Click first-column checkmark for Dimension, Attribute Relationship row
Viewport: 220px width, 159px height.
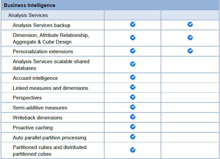pos(133,38)
